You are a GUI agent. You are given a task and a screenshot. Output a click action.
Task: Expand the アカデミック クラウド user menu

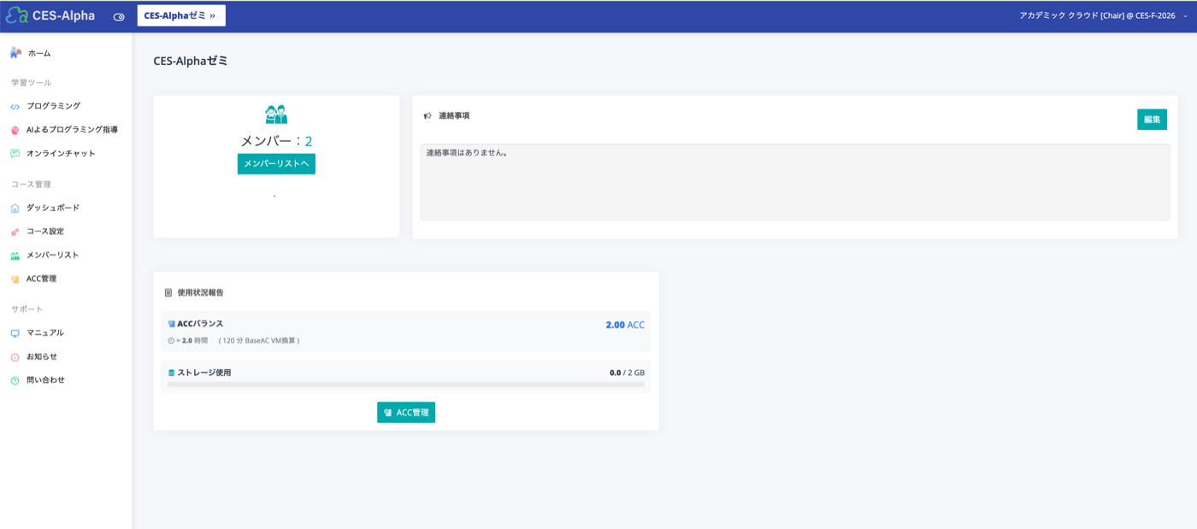[x=1103, y=15]
